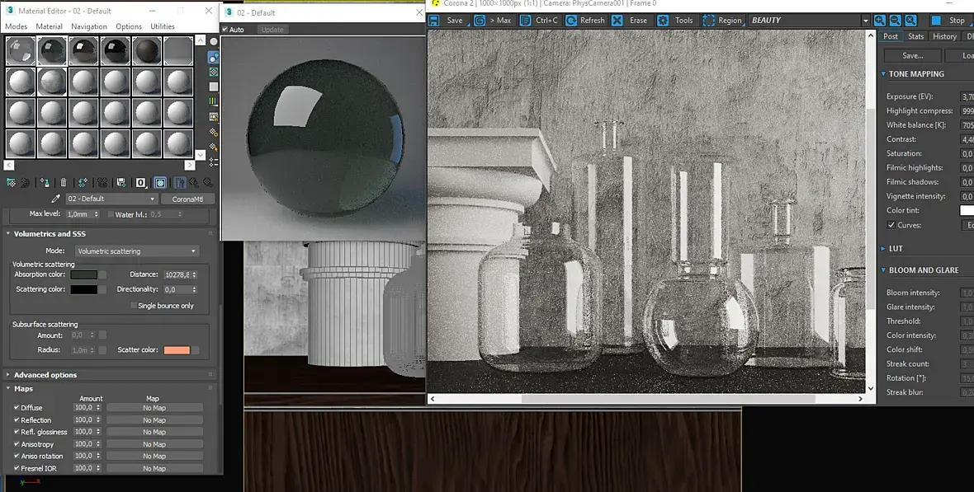This screenshot has width=974, height=492.
Task: Zoom out Corona frame buffer
Action: click(x=895, y=21)
